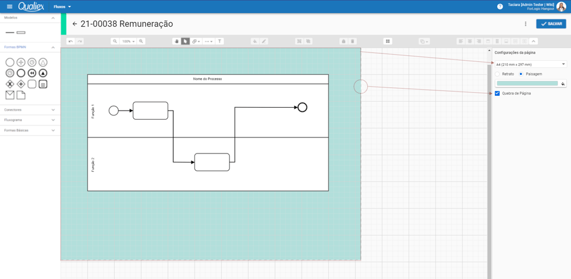This screenshot has width=571, height=279.
Task: Select the parallel plus gateway shape
Action: (x=21, y=84)
